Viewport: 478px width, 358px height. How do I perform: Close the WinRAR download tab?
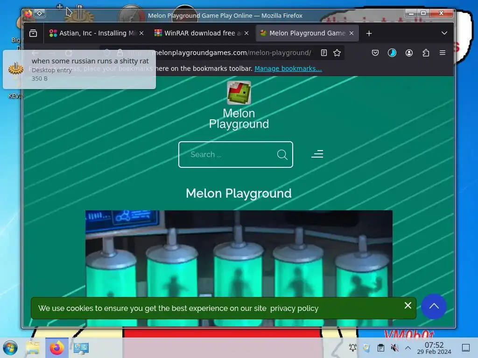click(x=246, y=33)
